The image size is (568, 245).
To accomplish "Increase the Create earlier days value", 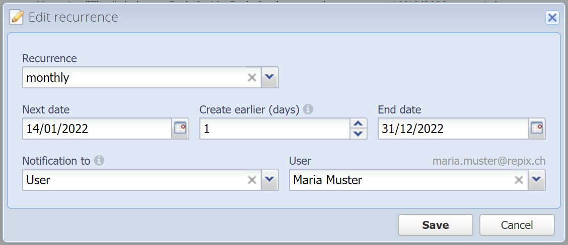I will coord(358,124).
